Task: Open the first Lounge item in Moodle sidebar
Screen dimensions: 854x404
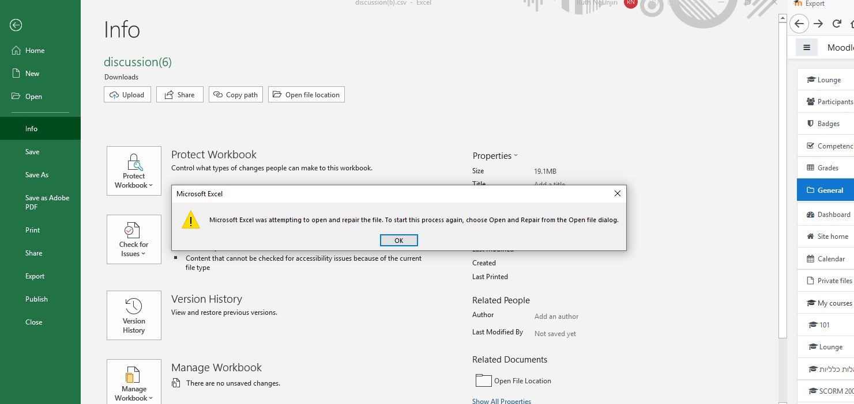Action: pos(826,79)
